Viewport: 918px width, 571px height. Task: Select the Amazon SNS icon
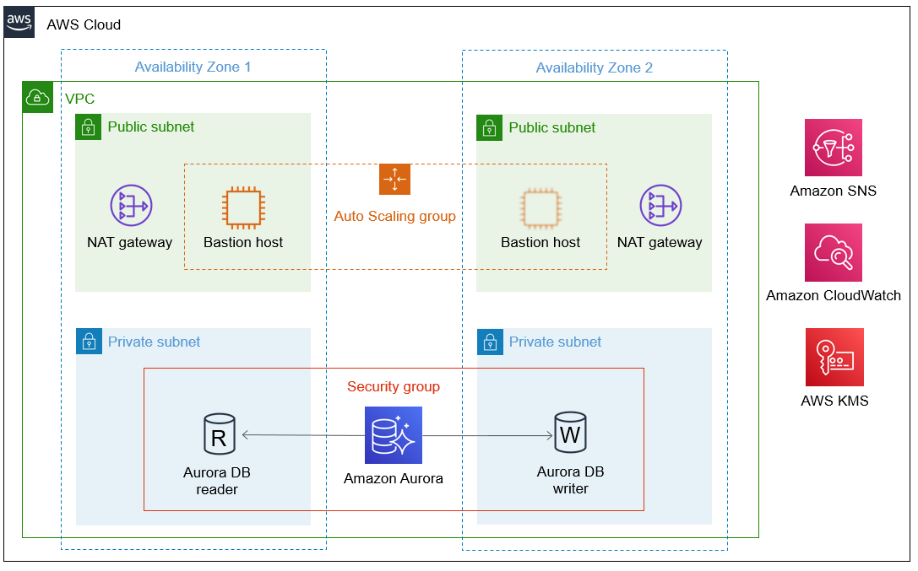point(833,148)
